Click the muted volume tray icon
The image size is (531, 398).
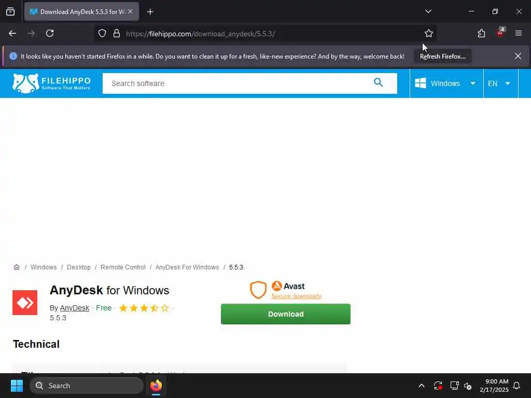click(468, 386)
